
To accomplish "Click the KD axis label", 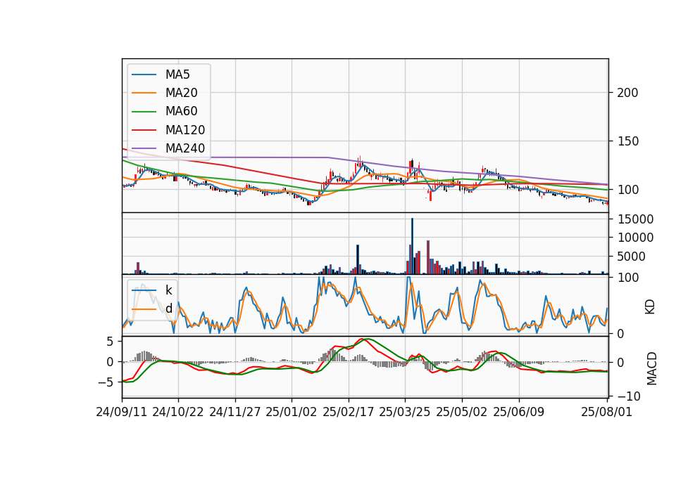I will (x=650, y=306).
